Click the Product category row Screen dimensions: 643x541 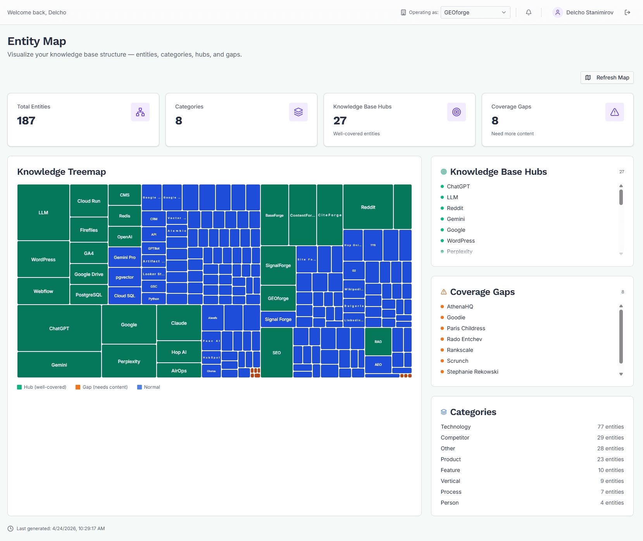point(532,459)
